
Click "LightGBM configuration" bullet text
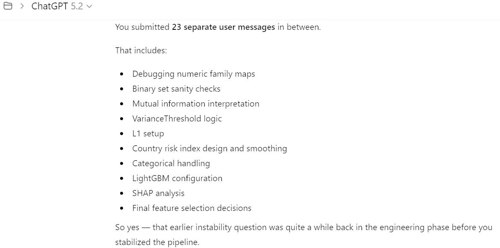click(x=177, y=178)
